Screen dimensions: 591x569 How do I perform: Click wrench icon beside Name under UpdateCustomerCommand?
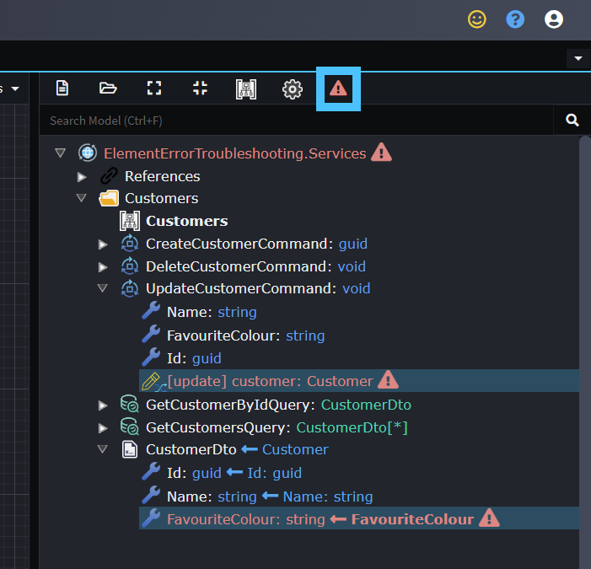151,311
